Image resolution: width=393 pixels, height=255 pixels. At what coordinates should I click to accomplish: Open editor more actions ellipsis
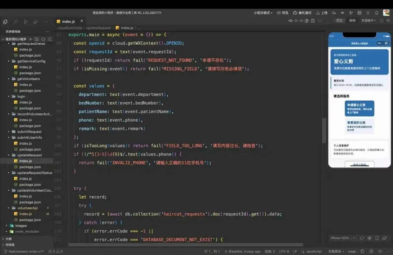319,21
